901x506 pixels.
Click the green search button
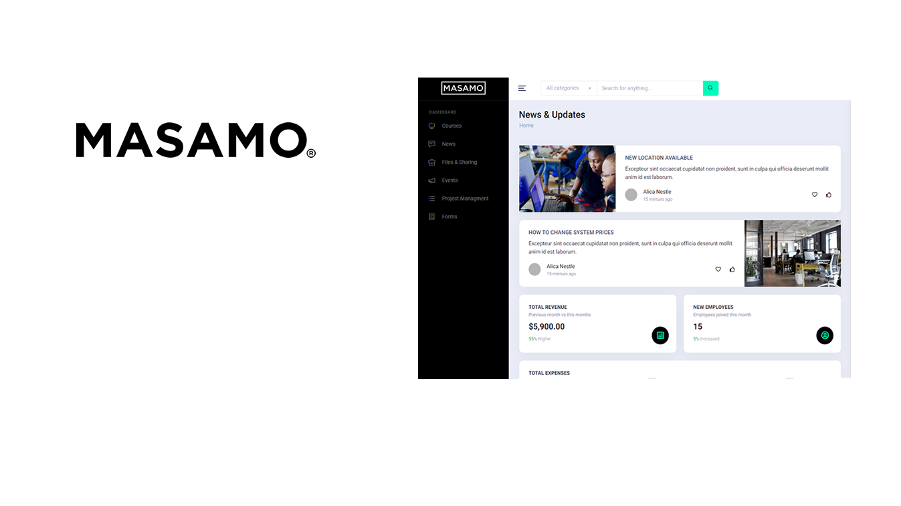[x=710, y=88]
